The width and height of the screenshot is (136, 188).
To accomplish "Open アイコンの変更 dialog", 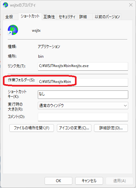I will point(74,128).
